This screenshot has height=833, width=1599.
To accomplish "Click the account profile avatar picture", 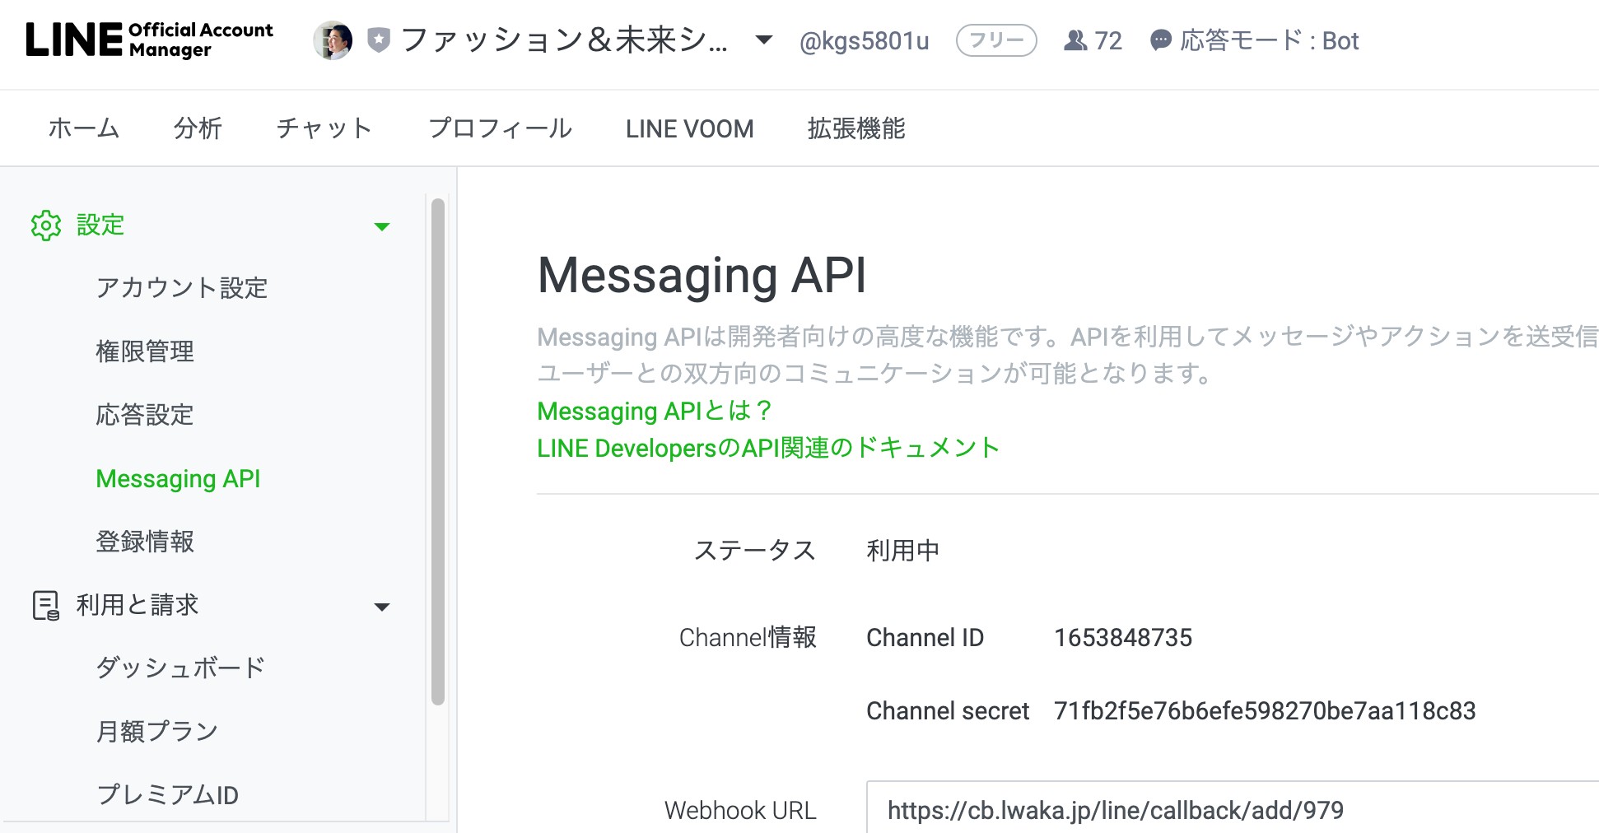I will pyautogui.click(x=333, y=40).
